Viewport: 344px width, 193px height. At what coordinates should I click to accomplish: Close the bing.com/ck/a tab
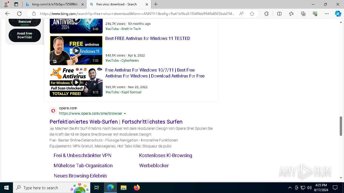tap(83, 4)
